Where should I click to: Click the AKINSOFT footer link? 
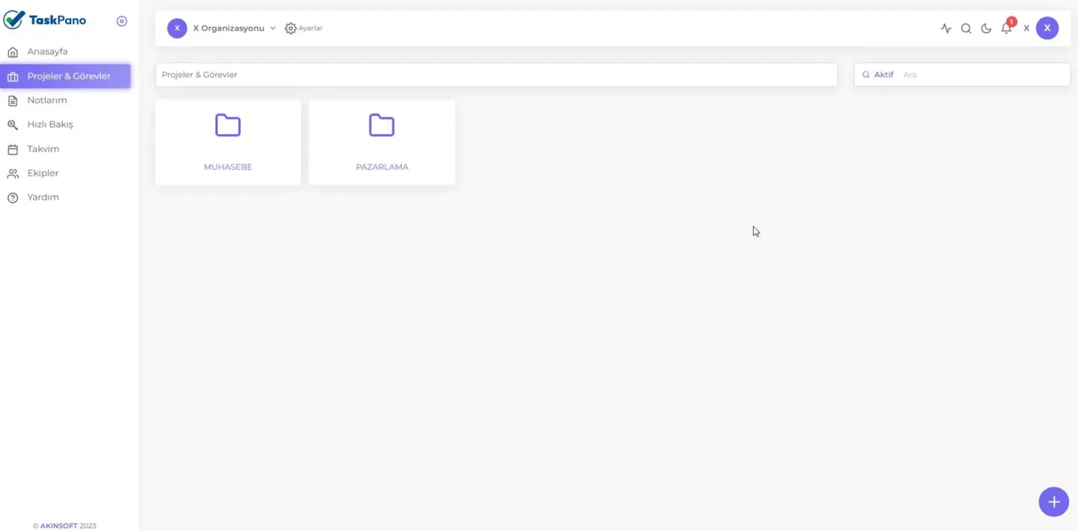pyautogui.click(x=58, y=526)
